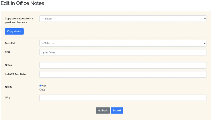Viewport: 213px width, 122px height.
Task: Choose the No radio option for NFHS
Action: tap(40, 90)
